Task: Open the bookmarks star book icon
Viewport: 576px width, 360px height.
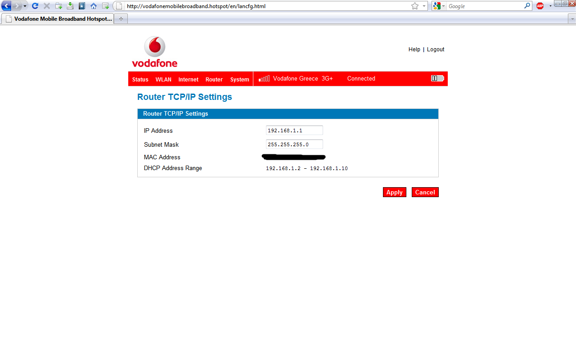Action: [82, 6]
